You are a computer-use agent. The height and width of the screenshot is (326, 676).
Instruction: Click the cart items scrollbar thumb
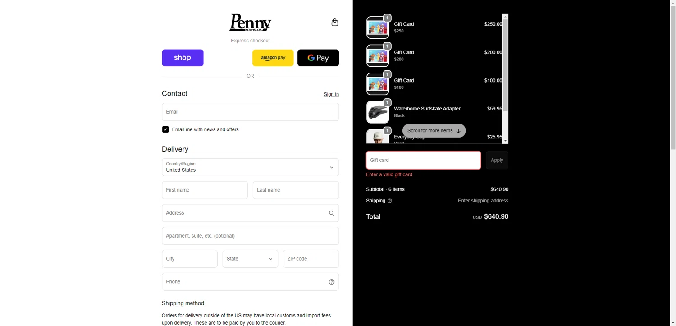(x=506, y=65)
